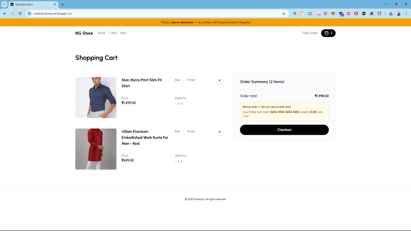Click the ₹1,998.00 order total value
The width and height of the screenshot is (411, 231).
pyautogui.click(x=322, y=96)
